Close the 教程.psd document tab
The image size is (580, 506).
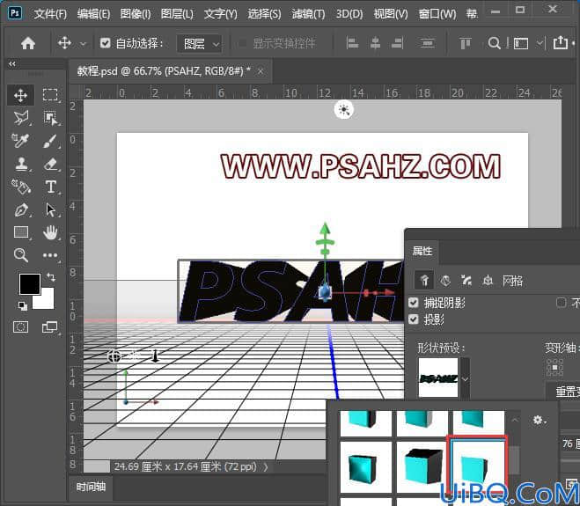coord(261,71)
